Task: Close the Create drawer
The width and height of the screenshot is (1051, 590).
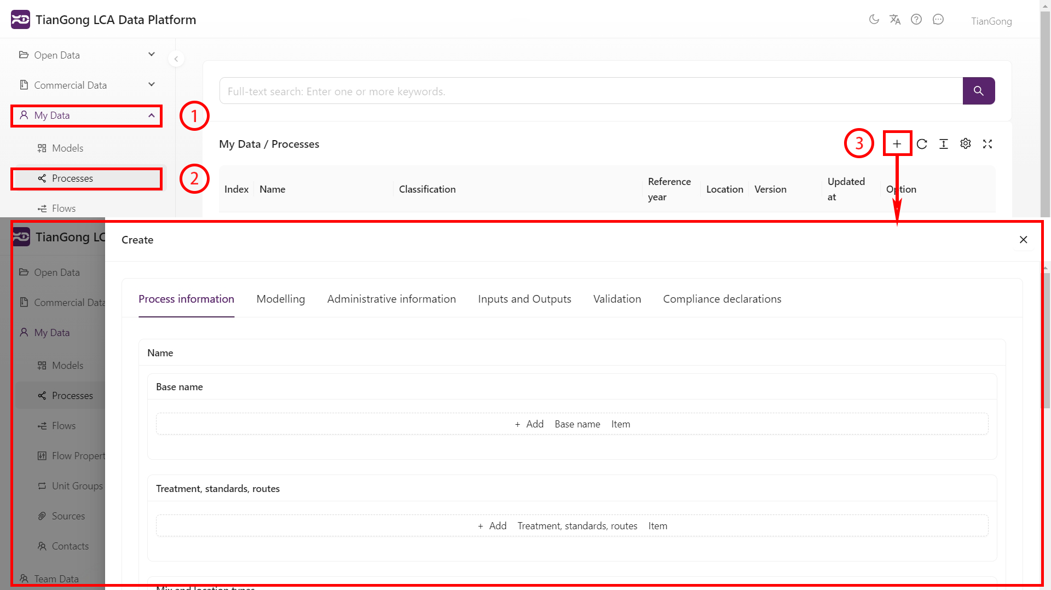Action: 1024,240
